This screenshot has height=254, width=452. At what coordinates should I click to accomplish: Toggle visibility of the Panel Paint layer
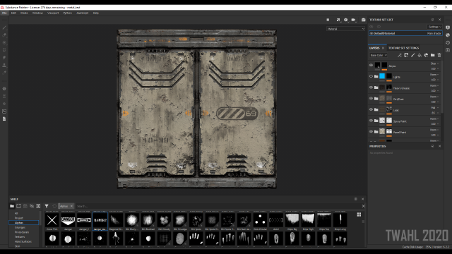pos(371,132)
